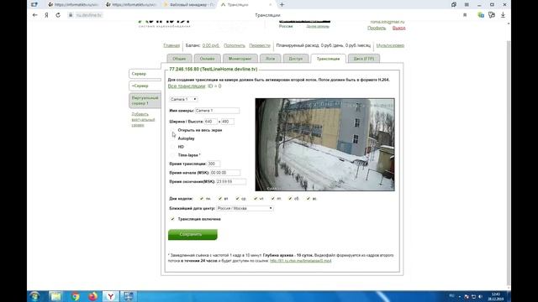This screenshot has height=302, width=538.
Task: Focus the 'Время начала (MSK)' field
Action: point(225,173)
